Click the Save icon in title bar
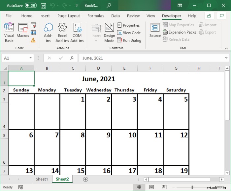This screenshot has height=191, width=231. (x=43, y=6)
